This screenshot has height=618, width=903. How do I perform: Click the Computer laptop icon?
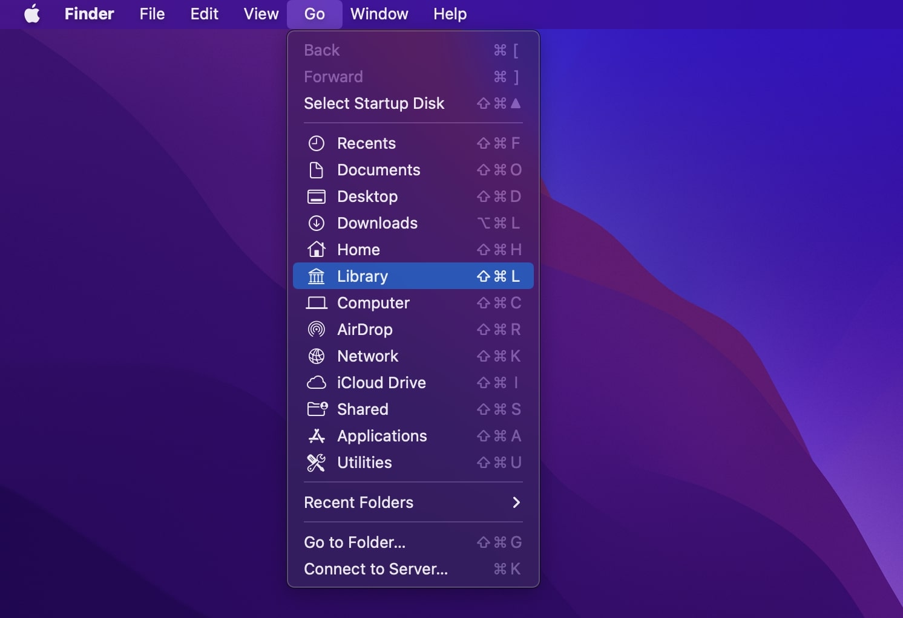[x=317, y=303]
